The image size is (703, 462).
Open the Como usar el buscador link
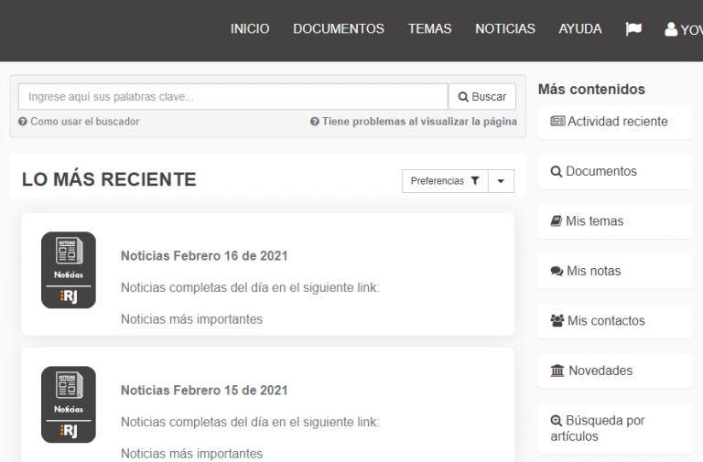[x=80, y=122]
